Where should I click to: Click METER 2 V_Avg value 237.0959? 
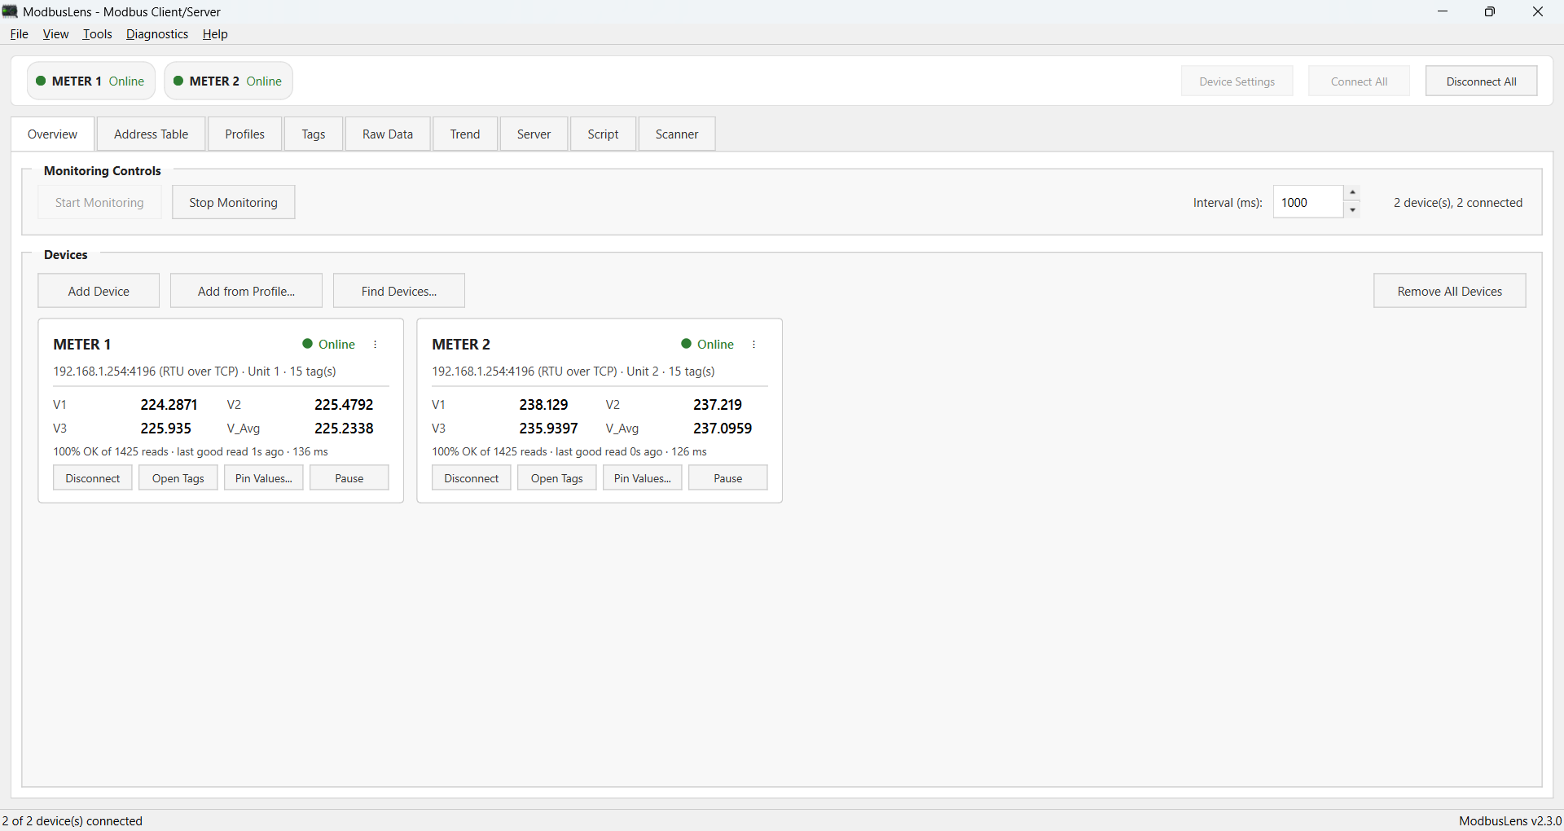click(723, 429)
